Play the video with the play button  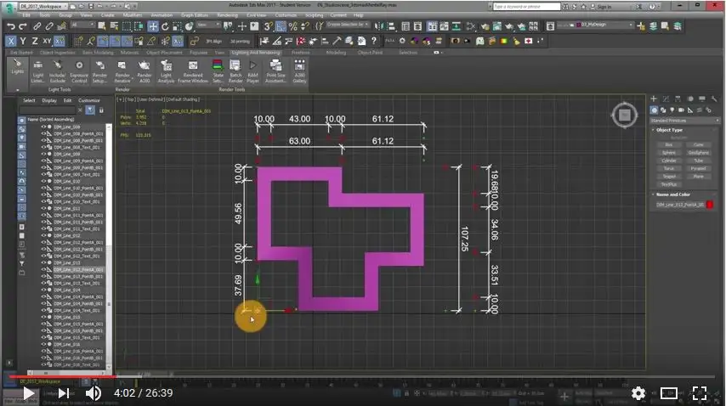coord(29,393)
